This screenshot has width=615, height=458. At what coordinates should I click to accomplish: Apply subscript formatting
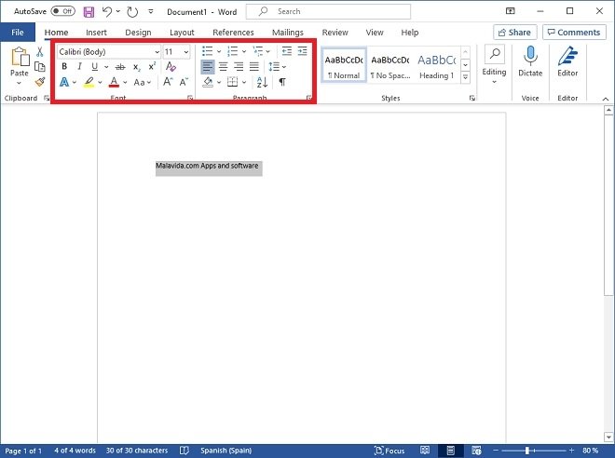[x=136, y=67]
